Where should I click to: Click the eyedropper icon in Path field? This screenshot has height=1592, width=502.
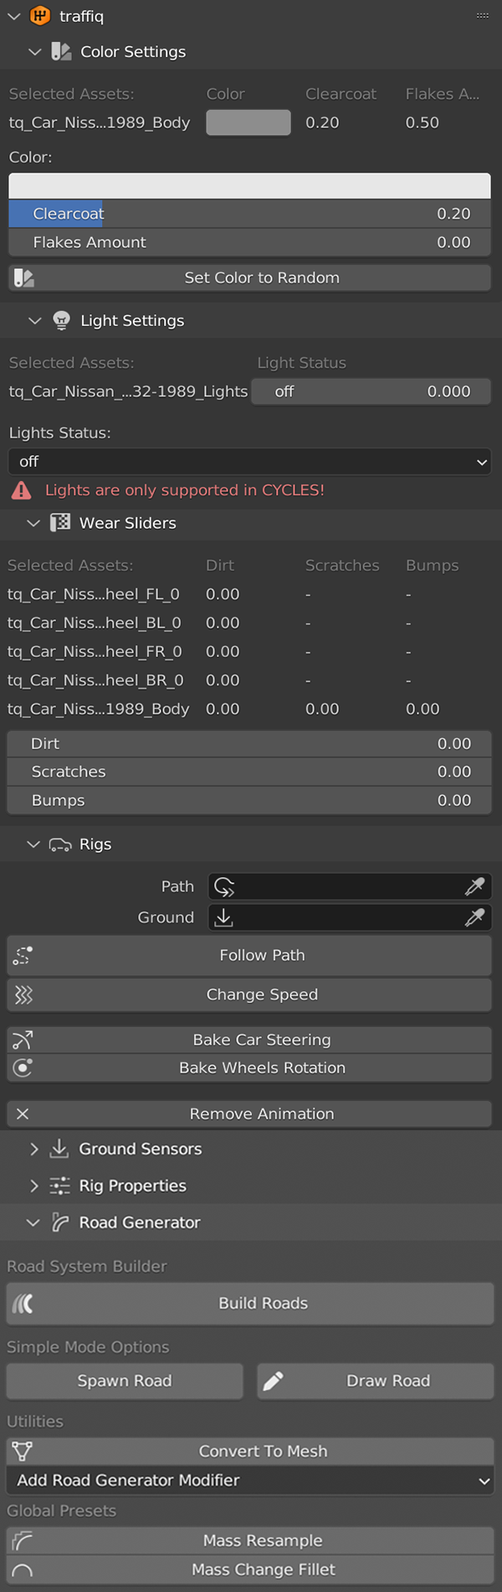click(x=474, y=886)
